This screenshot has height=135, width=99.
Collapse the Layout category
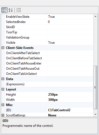point(3,89)
